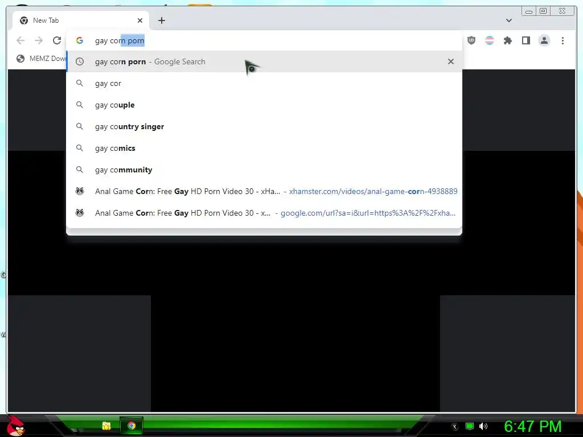Open the Angry Birds start button
This screenshot has height=437, width=583.
(x=16, y=426)
